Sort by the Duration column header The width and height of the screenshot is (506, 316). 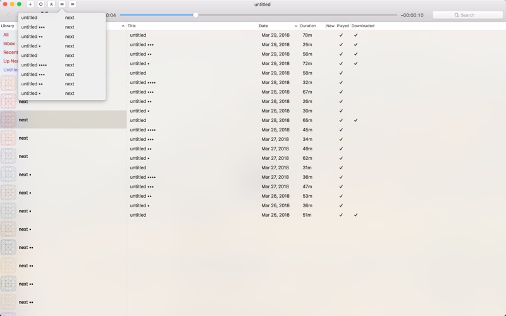pyautogui.click(x=308, y=26)
